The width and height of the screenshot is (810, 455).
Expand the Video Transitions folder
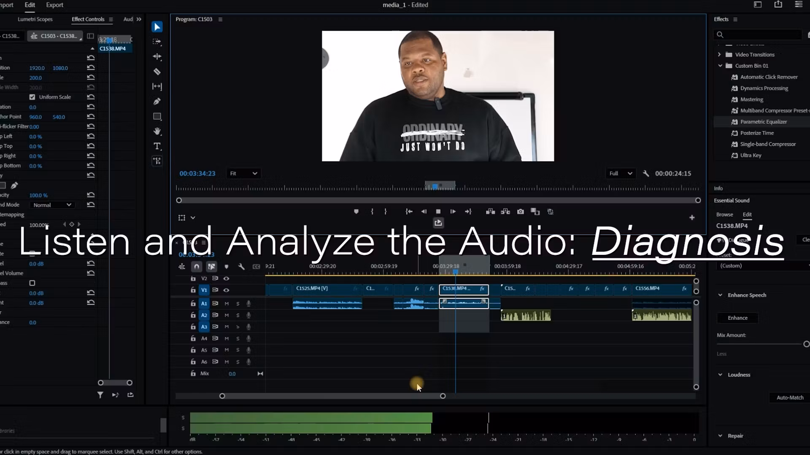coord(719,55)
